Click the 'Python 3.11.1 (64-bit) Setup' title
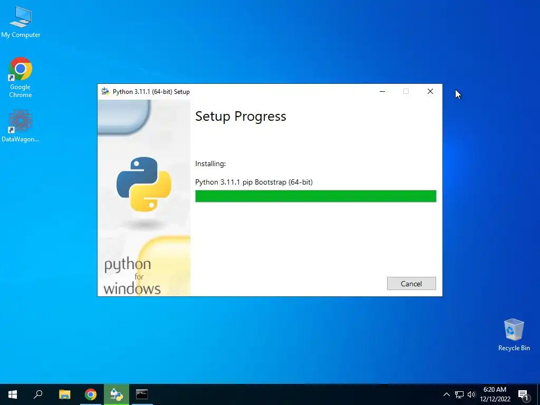 151,92
